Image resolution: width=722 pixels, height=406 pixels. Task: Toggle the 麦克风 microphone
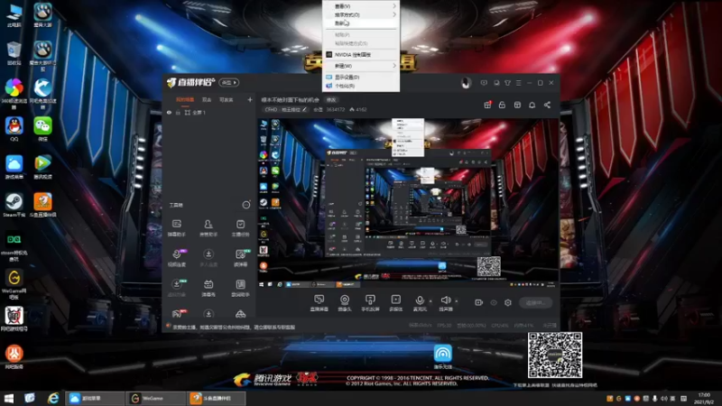420,303
